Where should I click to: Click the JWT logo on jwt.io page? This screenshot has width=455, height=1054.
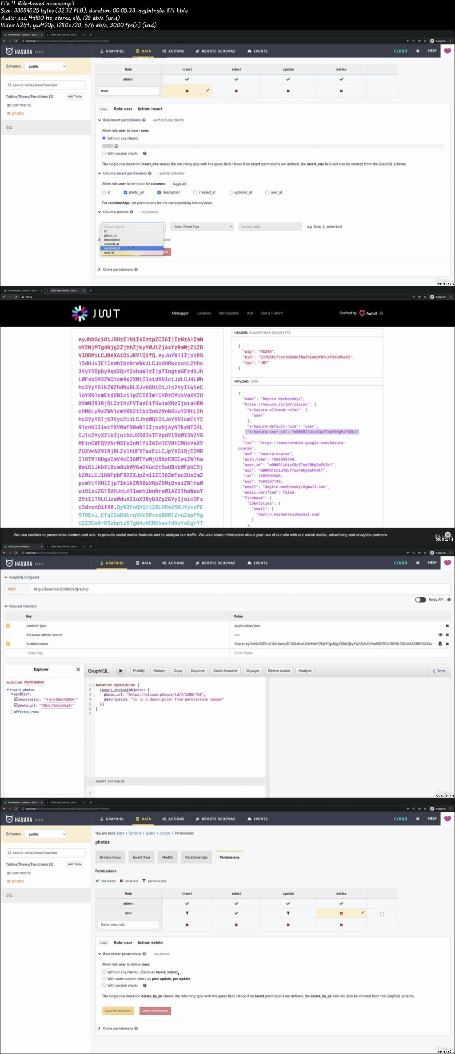pos(96,313)
